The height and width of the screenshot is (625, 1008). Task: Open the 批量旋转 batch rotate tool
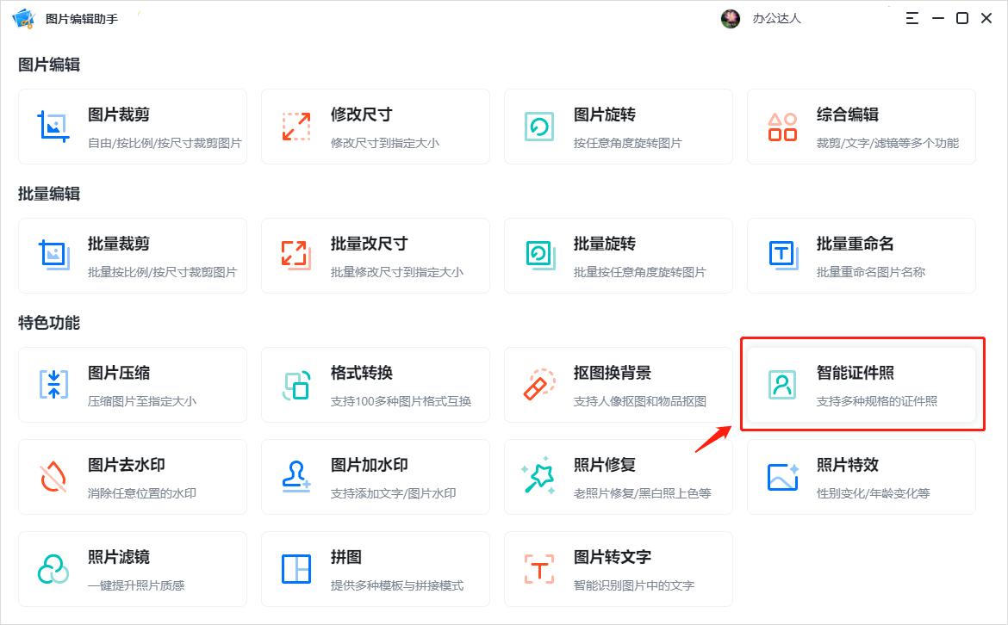click(x=619, y=255)
